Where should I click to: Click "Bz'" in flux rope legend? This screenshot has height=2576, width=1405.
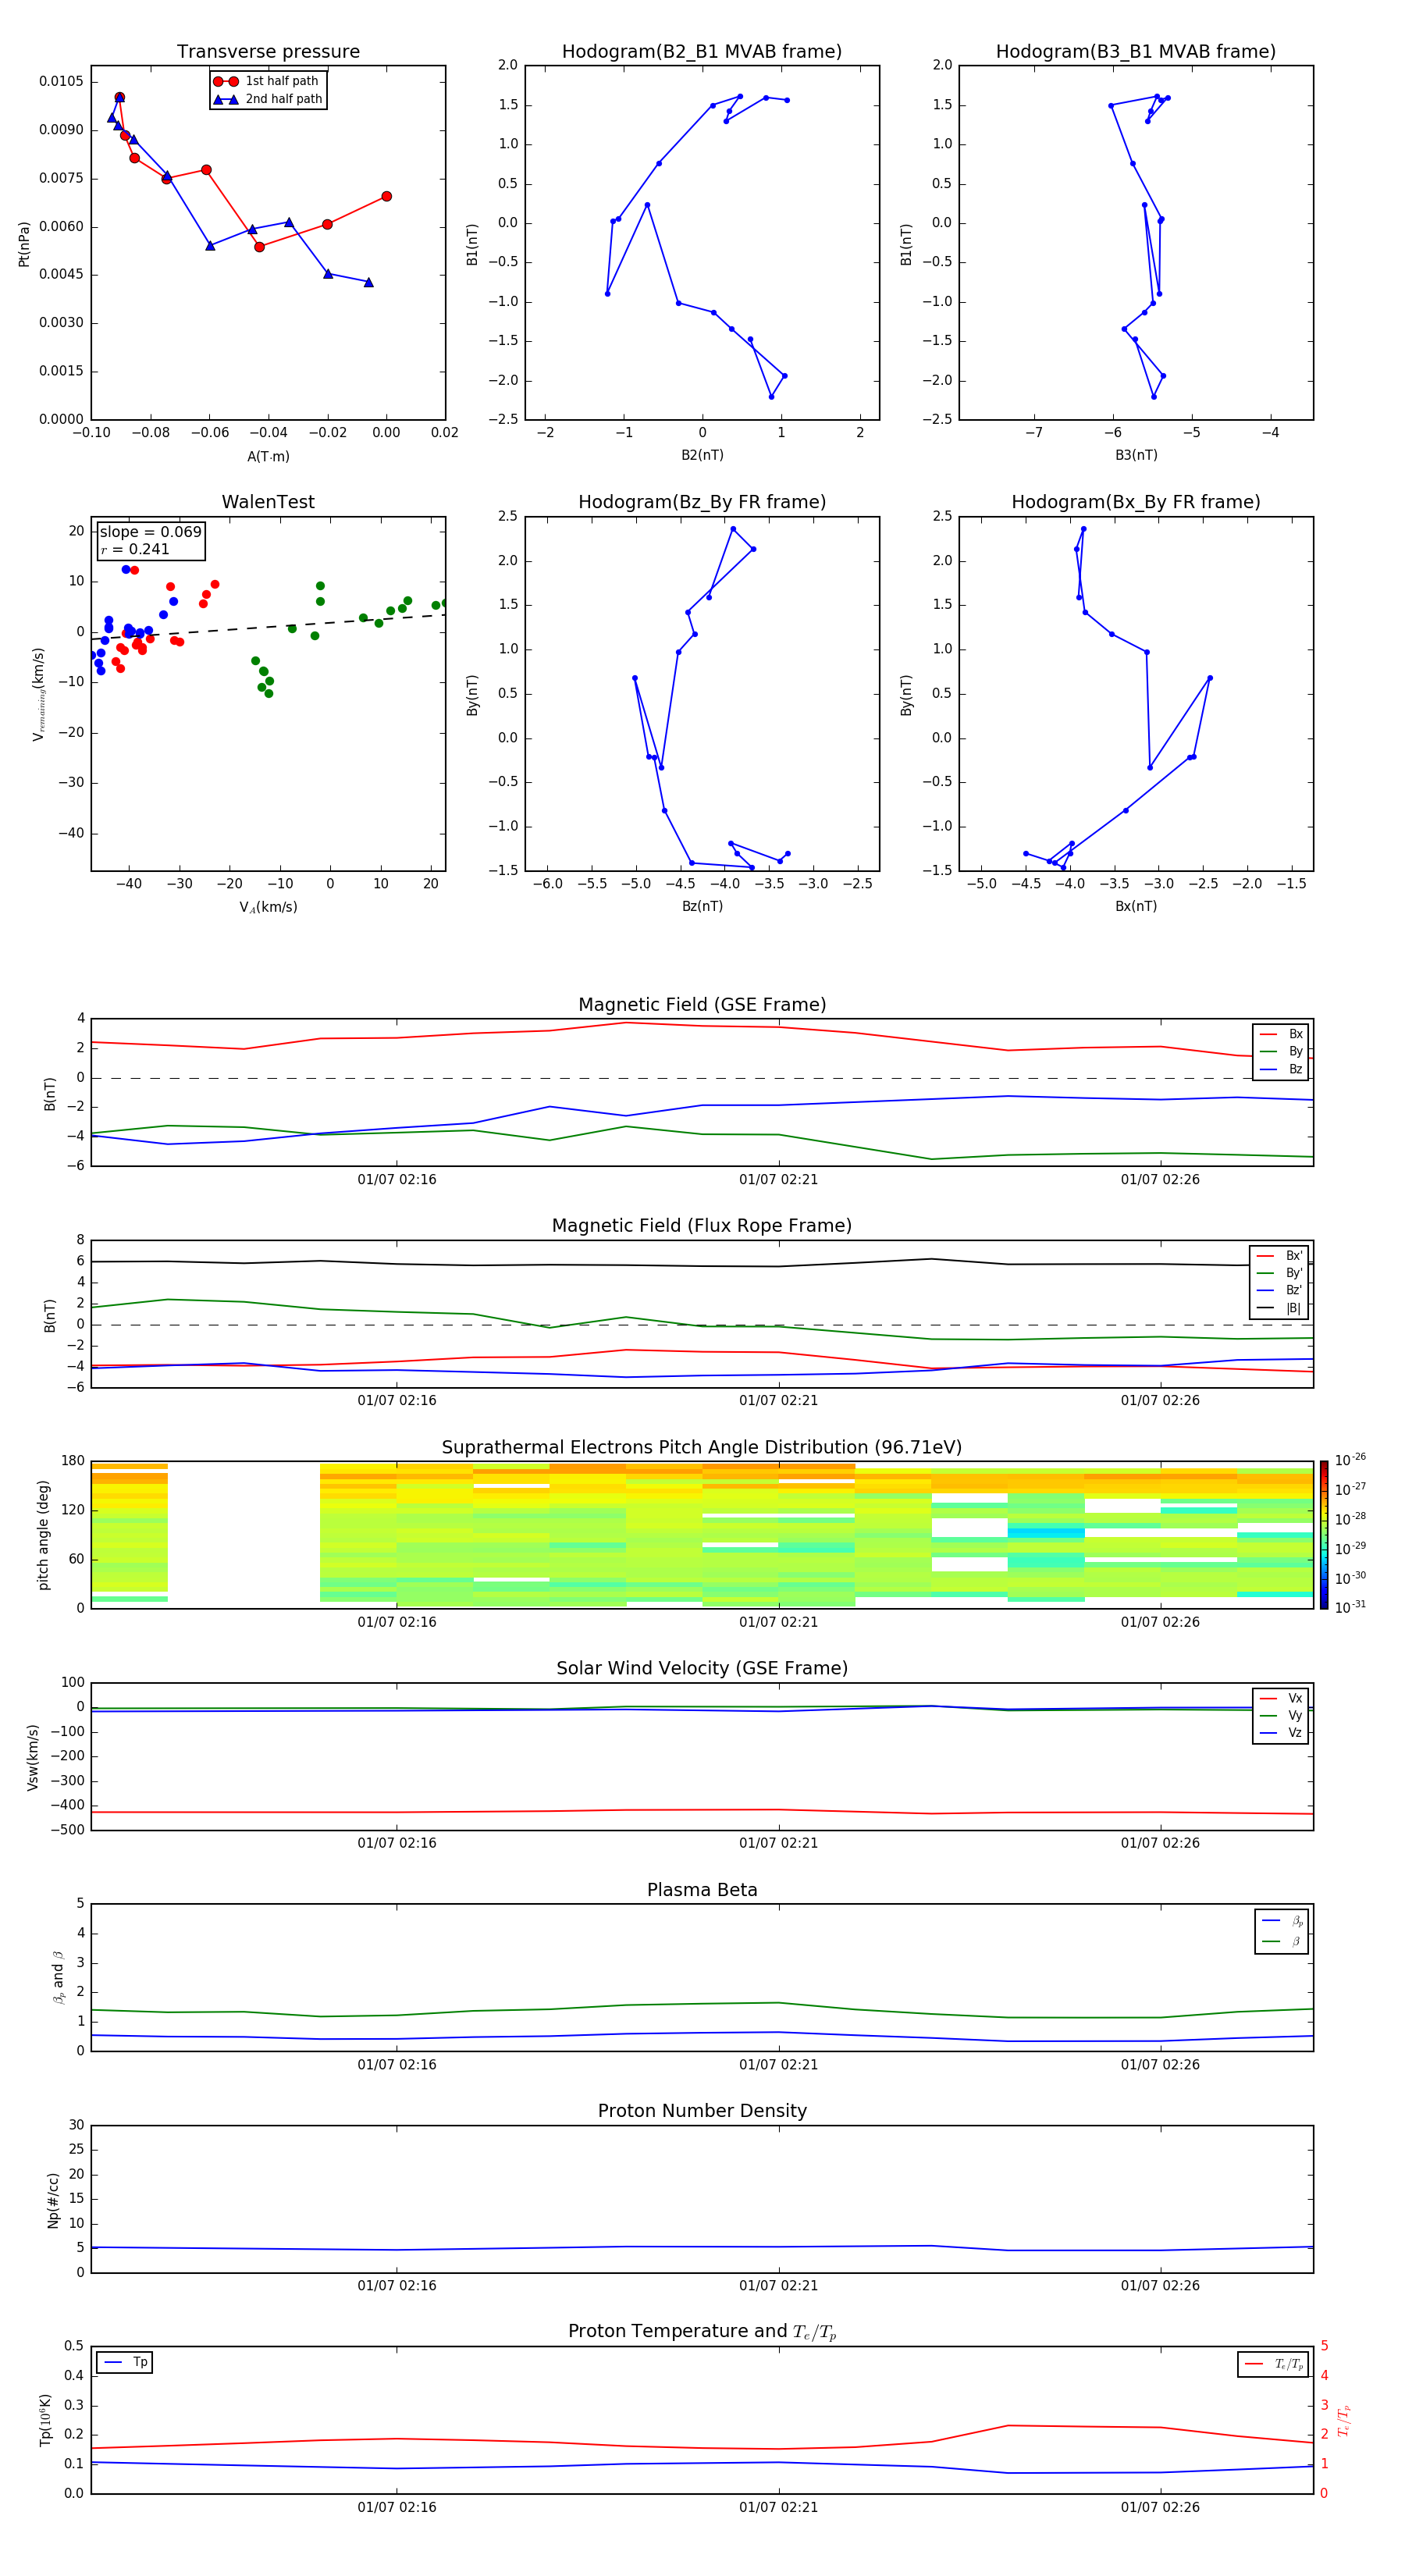pos(1280,1290)
